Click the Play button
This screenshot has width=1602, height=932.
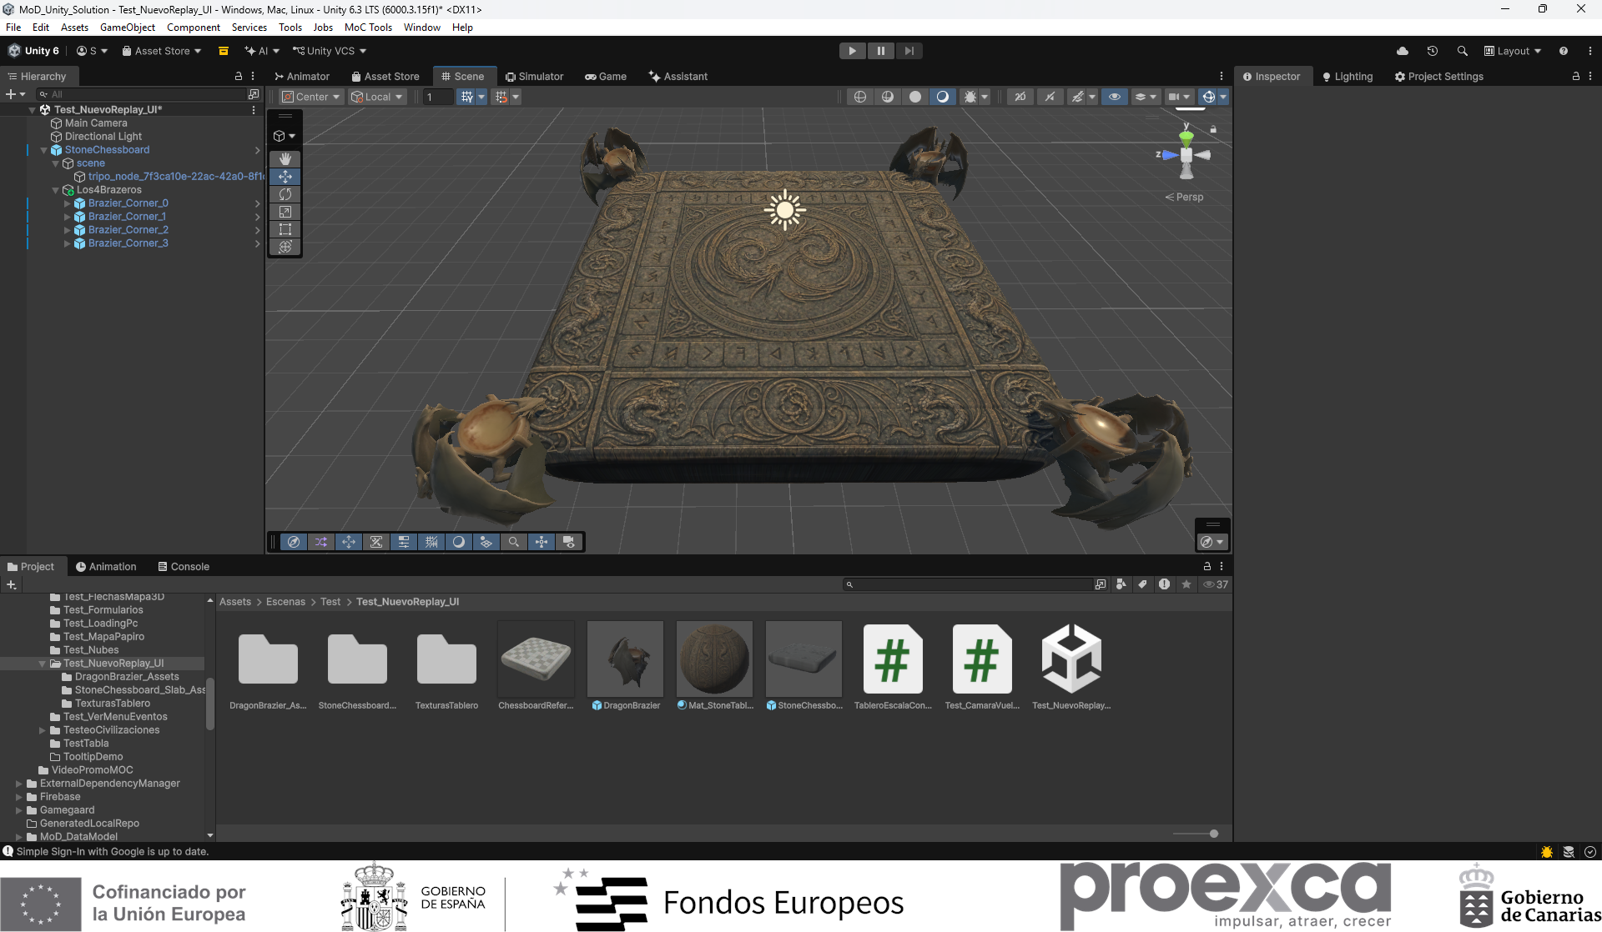(852, 51)
